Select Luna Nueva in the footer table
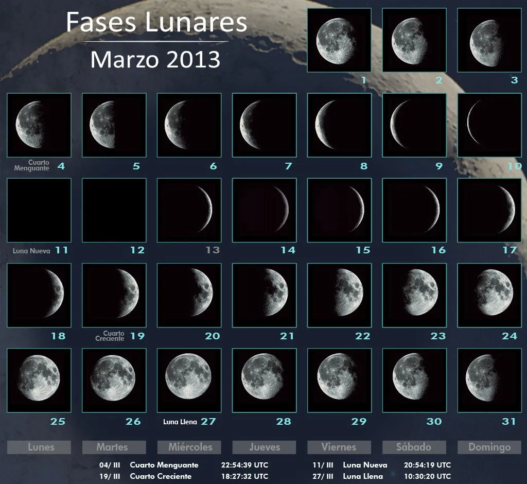Image resolution: width=527 pixels, height=484 pixels. pyautogui.click(x=365, y=465)
